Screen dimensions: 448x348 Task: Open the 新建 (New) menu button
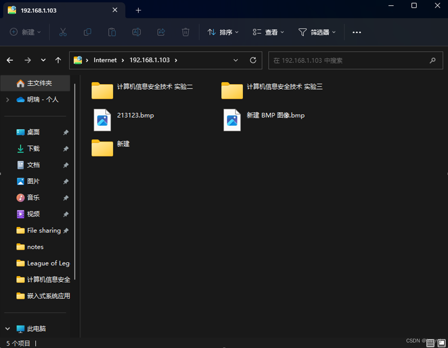[x=25, y=32]
